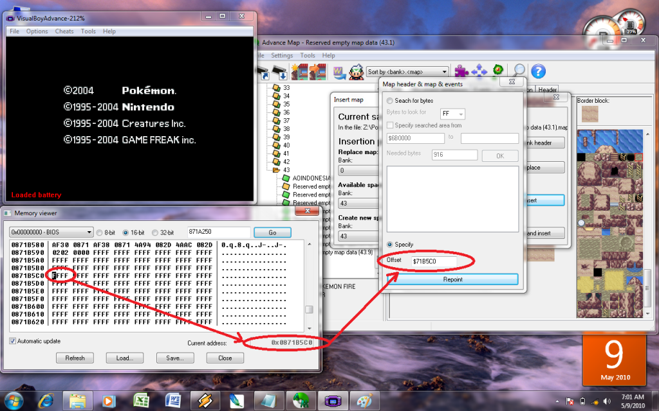Switch to VisualBoyAdvance taskbar icon
Image resolution: width=659 pixels, height=411 pixels.
pyautogui.click(x=333, y=401)
